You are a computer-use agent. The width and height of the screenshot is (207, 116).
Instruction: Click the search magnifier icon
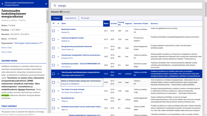(x=55, y=6)
